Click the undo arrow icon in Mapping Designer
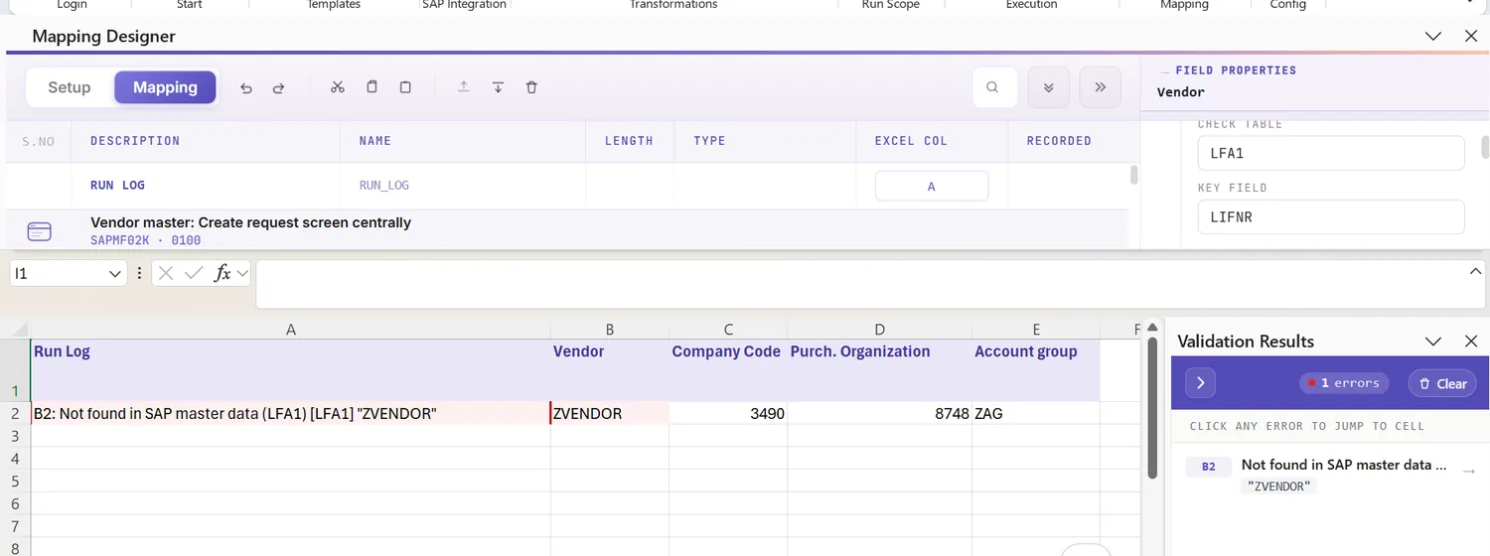The height and width of the screenshot is (556, 1490). tap(246, 87)
